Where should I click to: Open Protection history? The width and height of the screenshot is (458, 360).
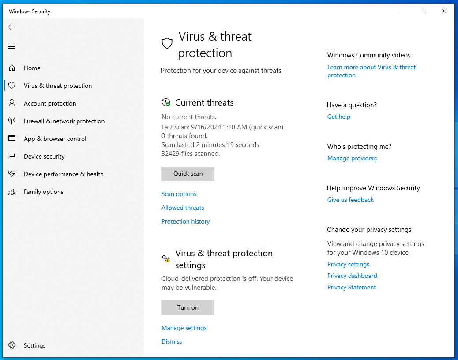click(x=186, y=221)
